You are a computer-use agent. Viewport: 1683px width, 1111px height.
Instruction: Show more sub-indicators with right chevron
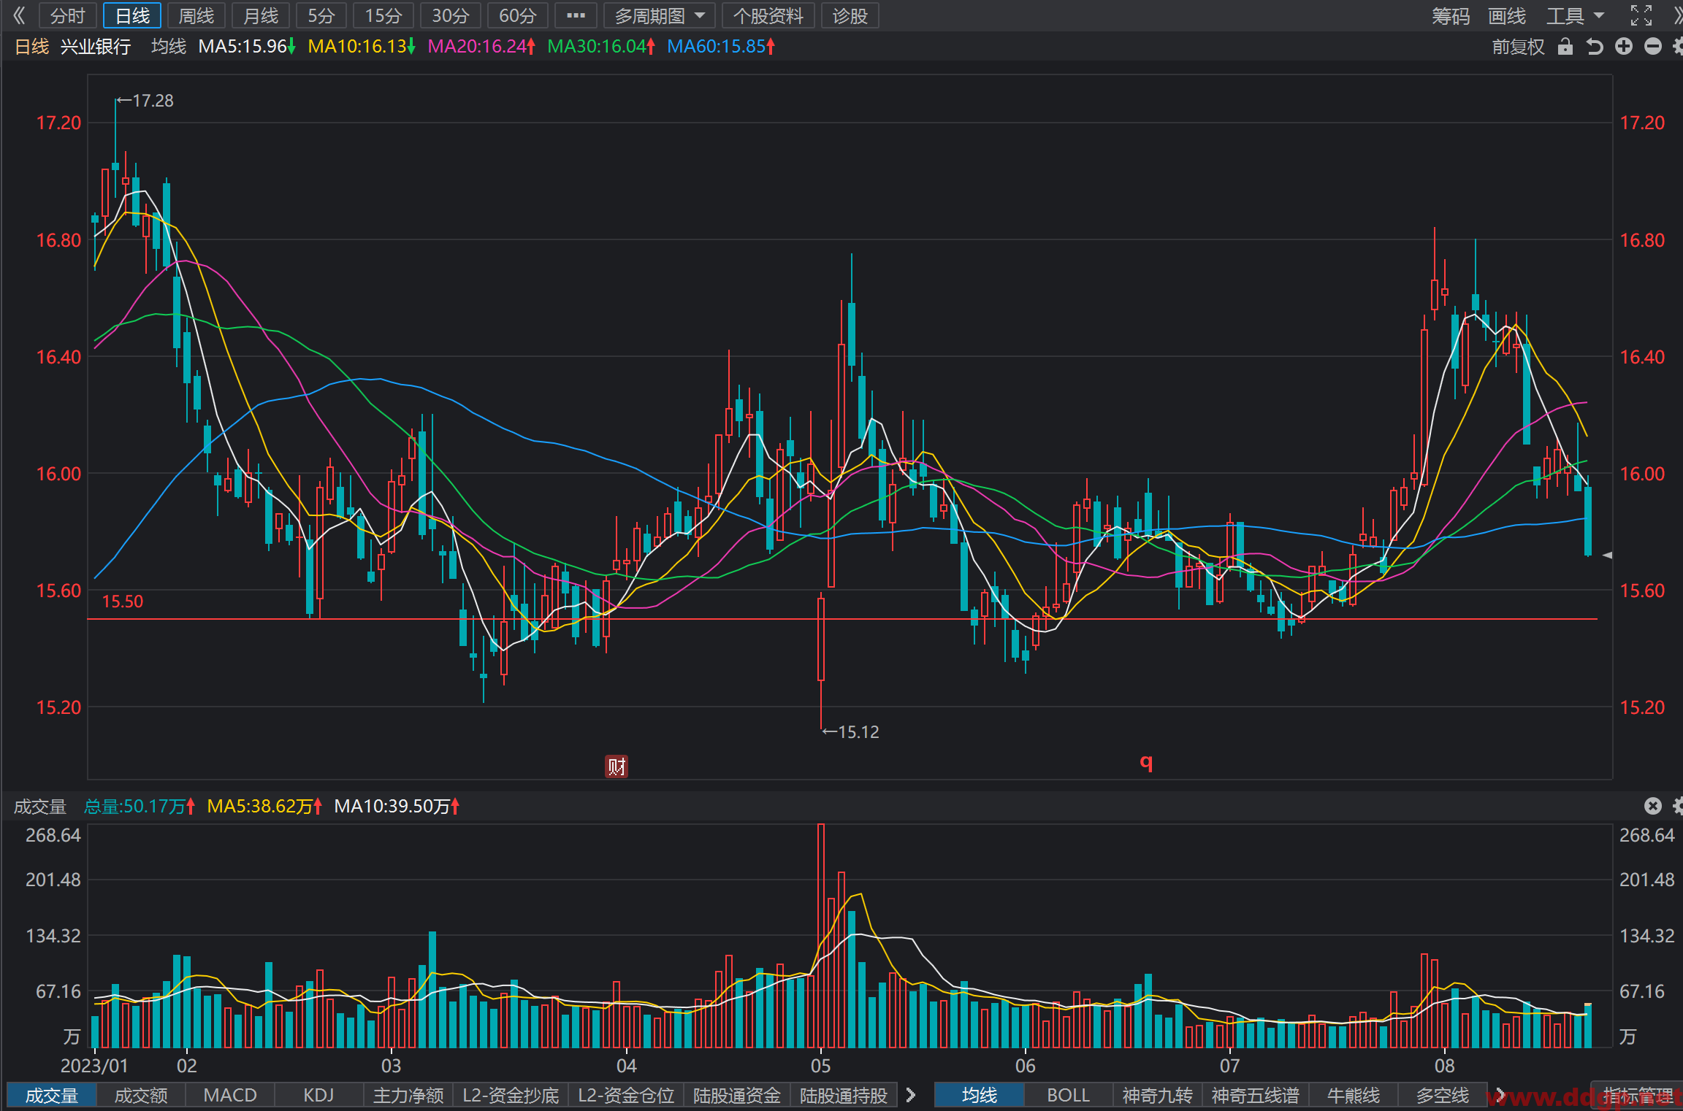coord(911,1095)
